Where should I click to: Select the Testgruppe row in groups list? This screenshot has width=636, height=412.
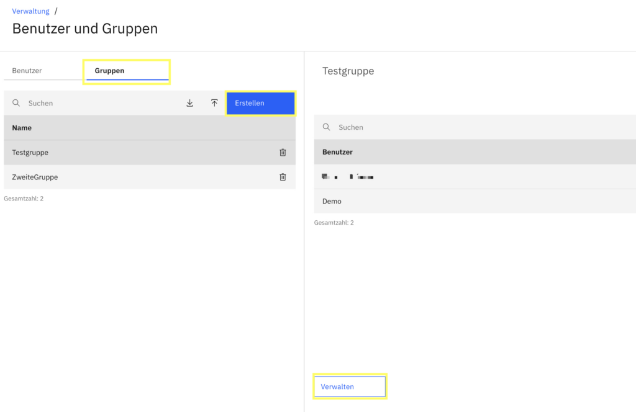tap(150, 152)
